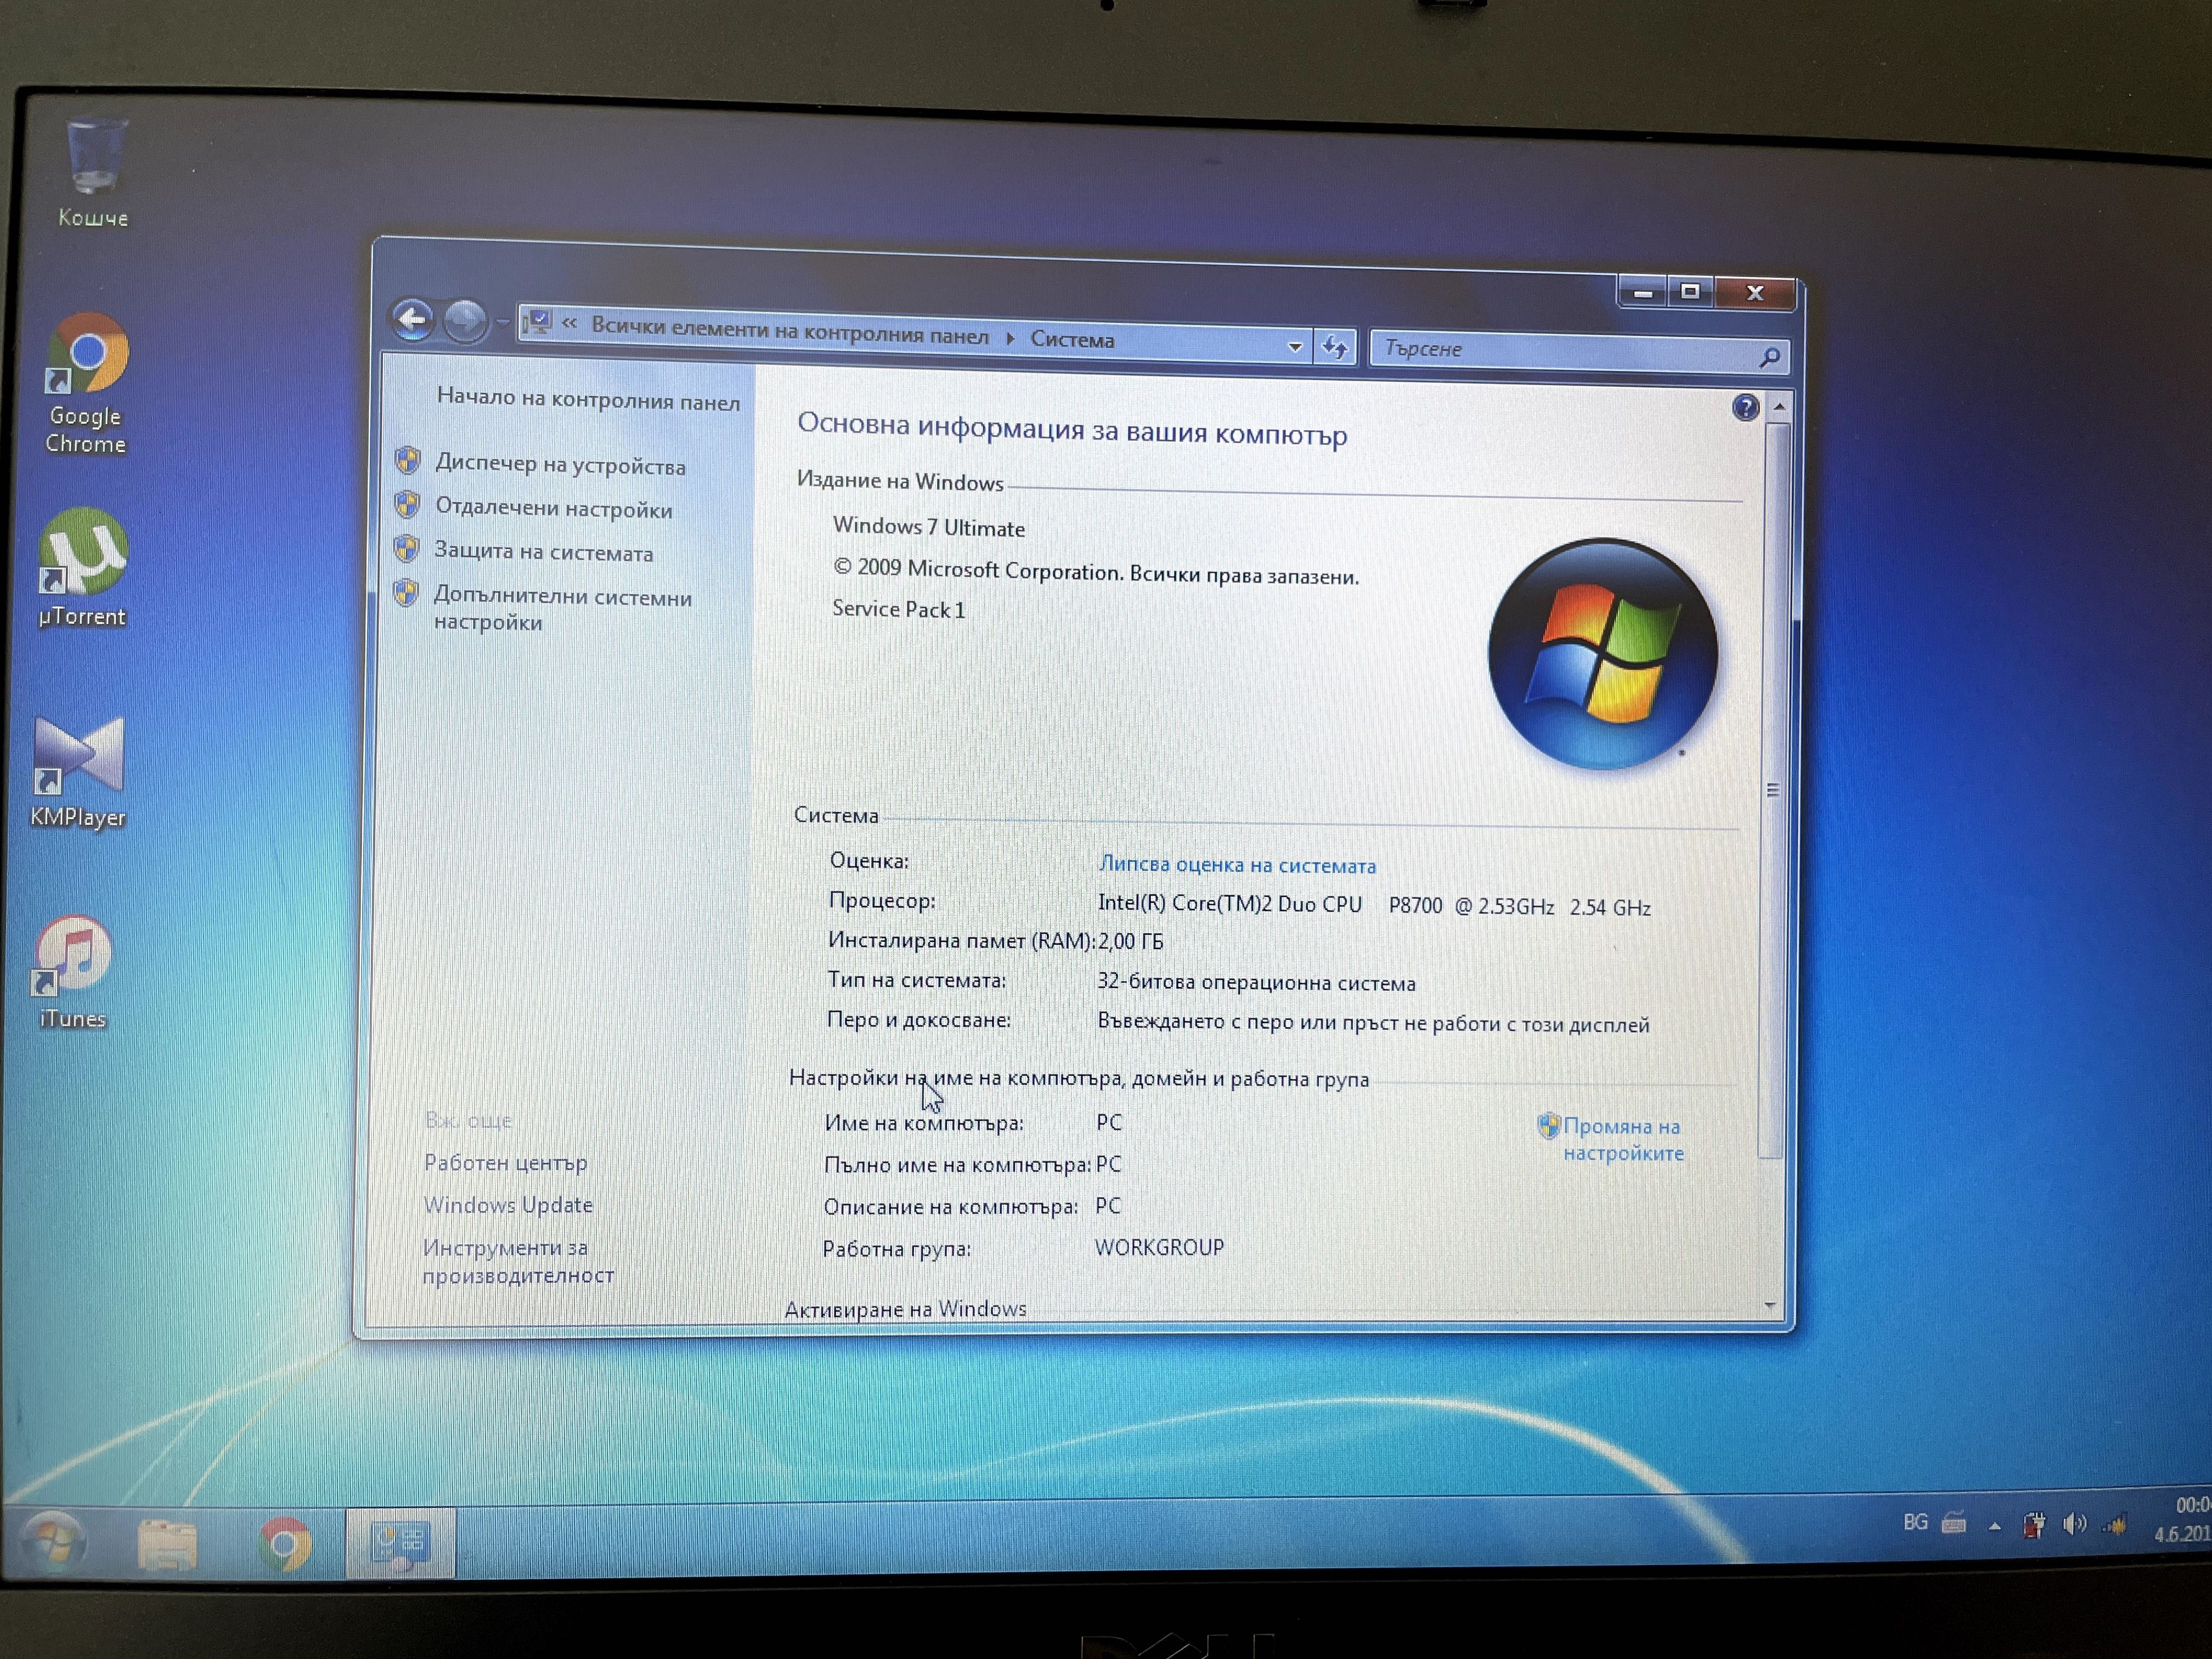
Task: Click the 'Активиране на Windows' section heading
Action: pos(905,1308)
